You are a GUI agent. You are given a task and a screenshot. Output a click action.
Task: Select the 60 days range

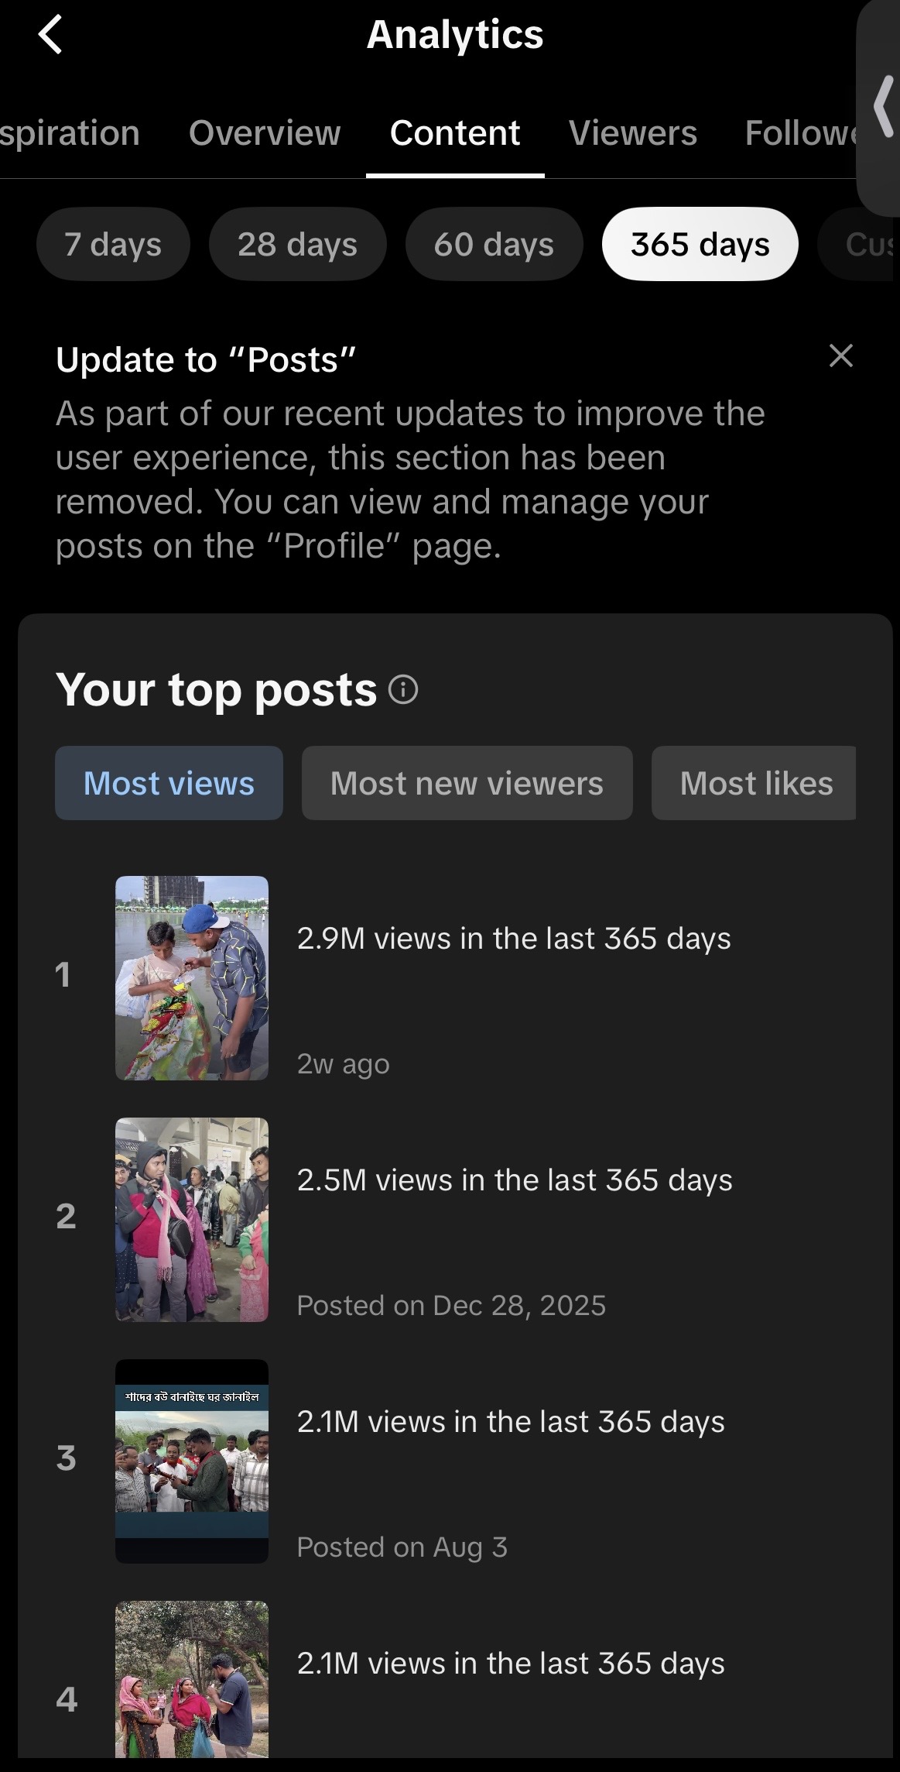click(494, 244)
